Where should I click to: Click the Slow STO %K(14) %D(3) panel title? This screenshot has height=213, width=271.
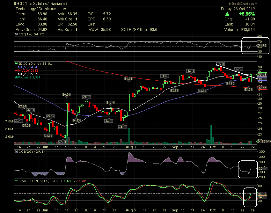tap(53, 181)
